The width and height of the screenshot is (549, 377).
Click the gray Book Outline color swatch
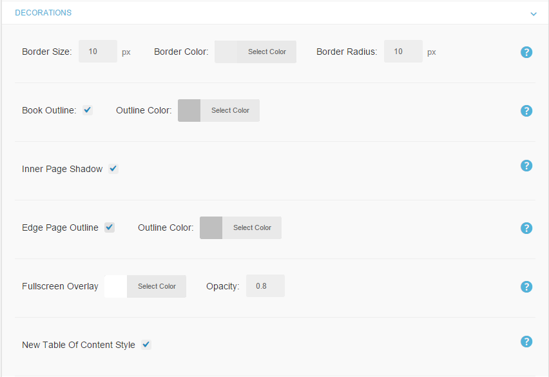189,111
